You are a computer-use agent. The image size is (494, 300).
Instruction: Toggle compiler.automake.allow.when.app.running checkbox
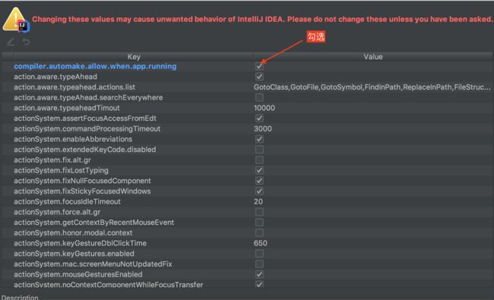point(259,66)
